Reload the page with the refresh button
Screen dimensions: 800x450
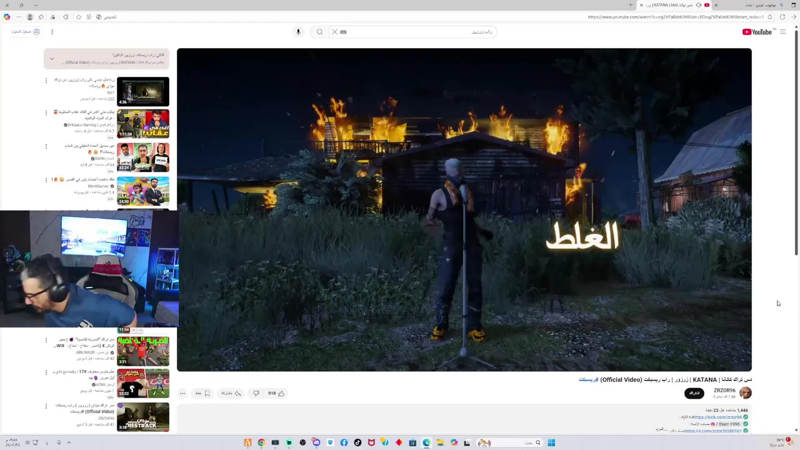click(782, 17)
